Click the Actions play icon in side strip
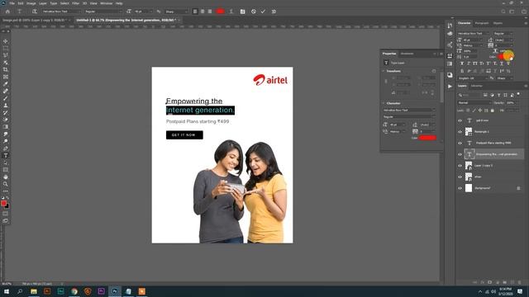This screenshot has width=529, height=297. pyautogui.click(x=450, y=87)
